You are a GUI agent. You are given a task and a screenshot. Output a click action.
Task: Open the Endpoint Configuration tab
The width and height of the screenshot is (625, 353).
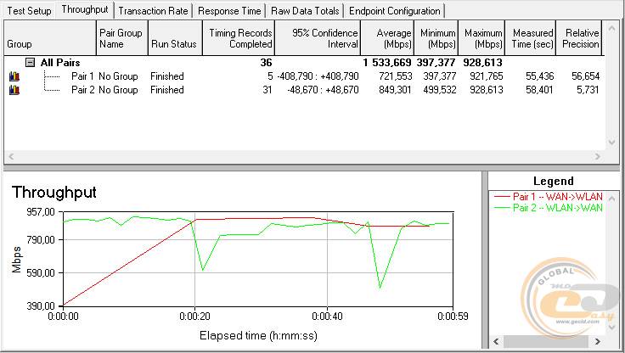pyautogui.click(x=395, y=11)
